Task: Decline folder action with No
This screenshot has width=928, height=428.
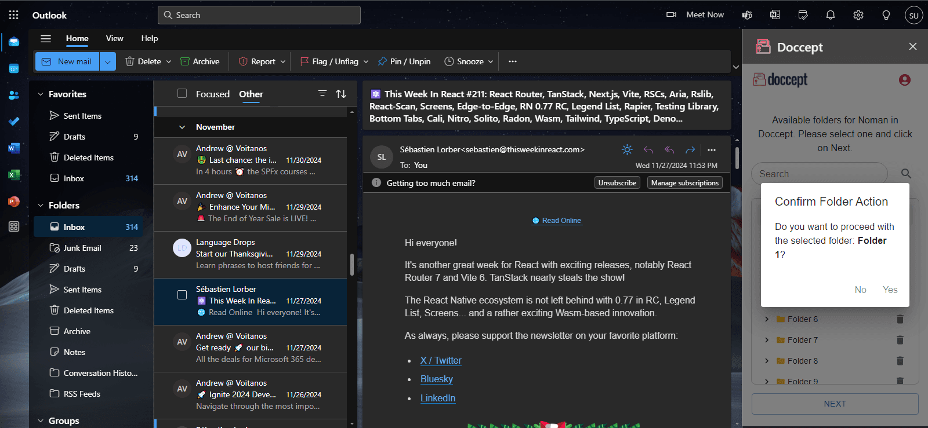Action: (x=861, y=290)
